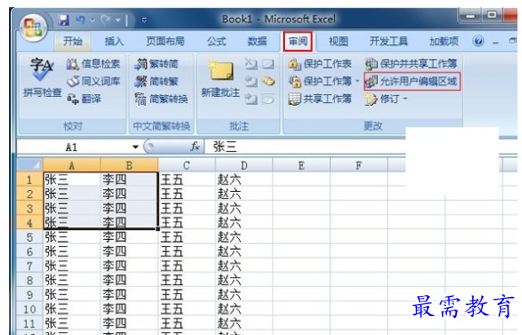Open 允许用户编辑区域 dialog
This screenshot has height=335, width=522.
[413, 81]
